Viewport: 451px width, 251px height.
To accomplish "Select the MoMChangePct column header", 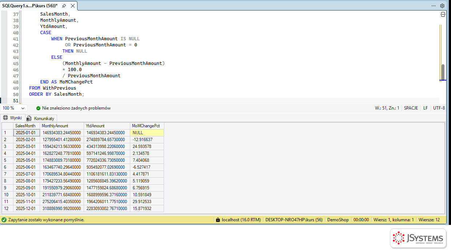I will click(x=147, y=126).
